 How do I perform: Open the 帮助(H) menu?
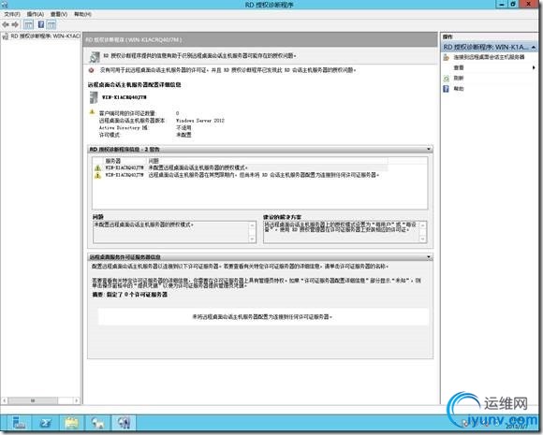[x=82, y=14]
